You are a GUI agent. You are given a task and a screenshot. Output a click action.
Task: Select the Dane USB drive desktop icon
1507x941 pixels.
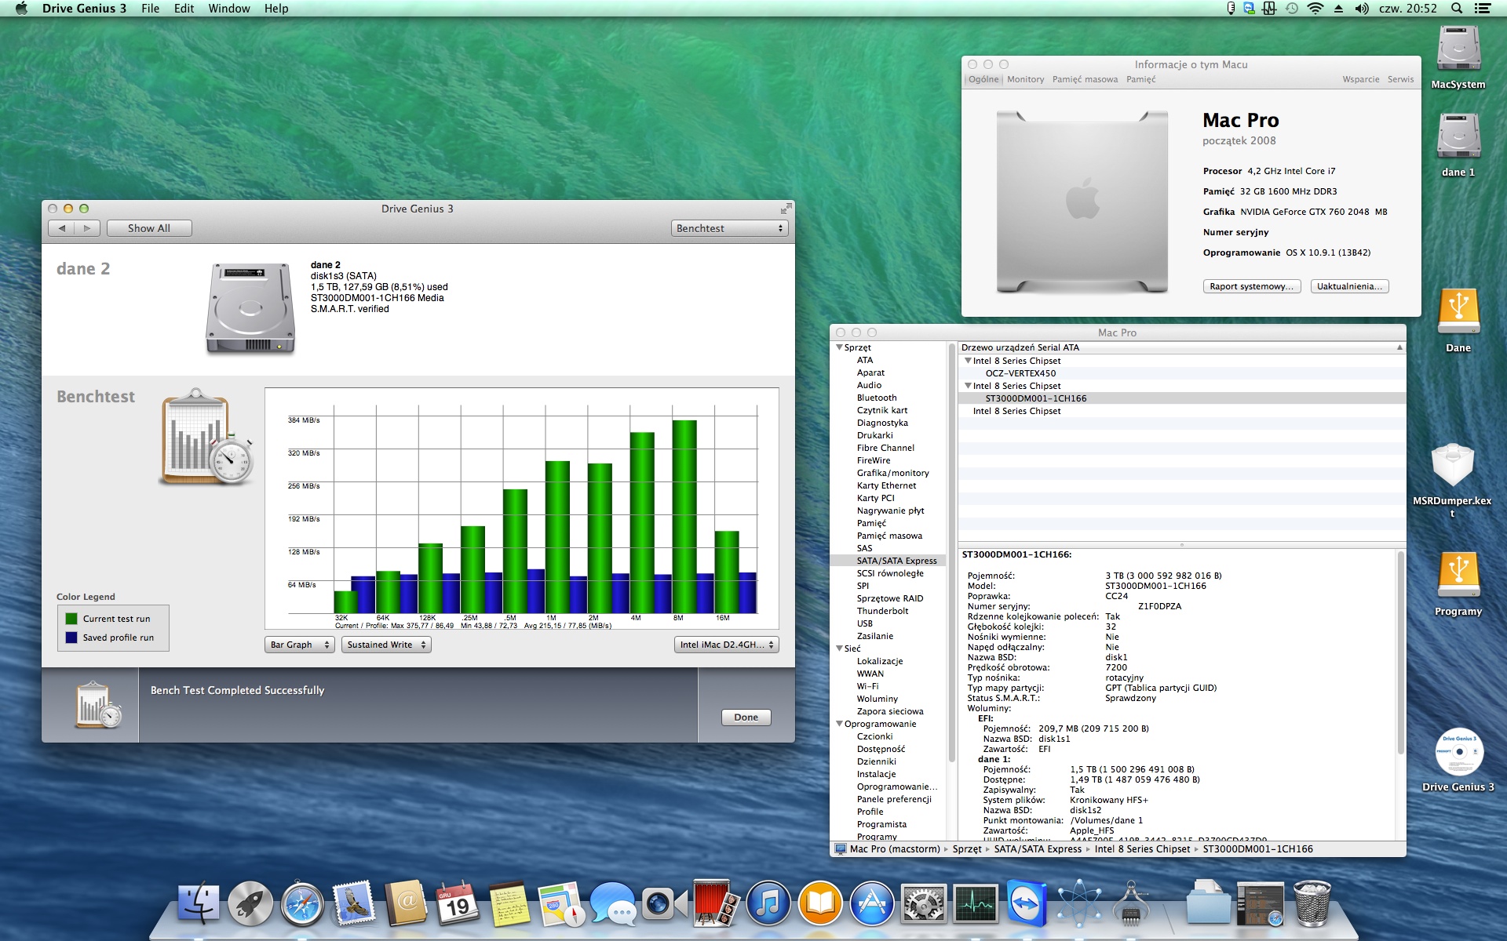[x=1458, y=312]
